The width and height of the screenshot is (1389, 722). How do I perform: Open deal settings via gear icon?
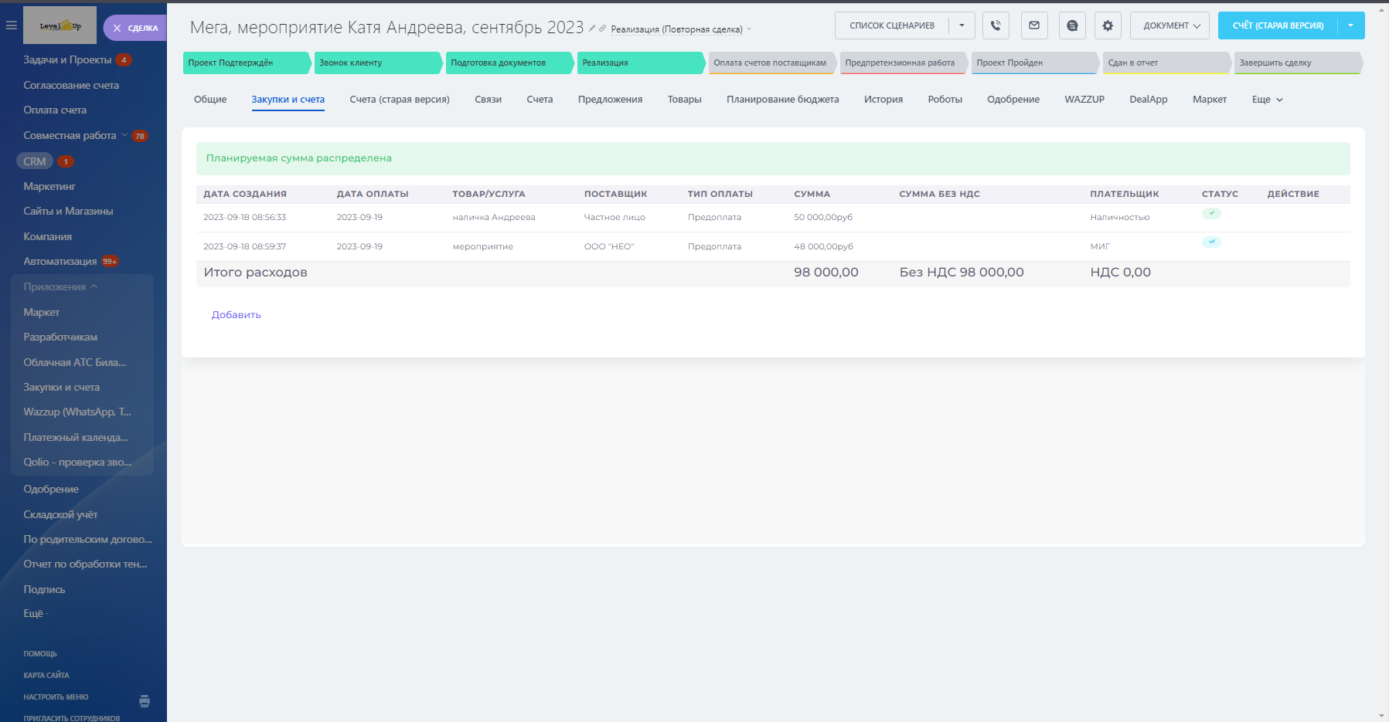click(x=1108, y=25)
